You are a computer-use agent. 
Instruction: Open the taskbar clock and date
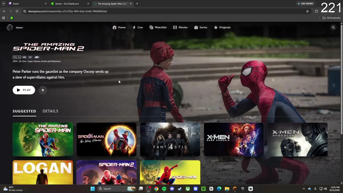coord(335,189)
